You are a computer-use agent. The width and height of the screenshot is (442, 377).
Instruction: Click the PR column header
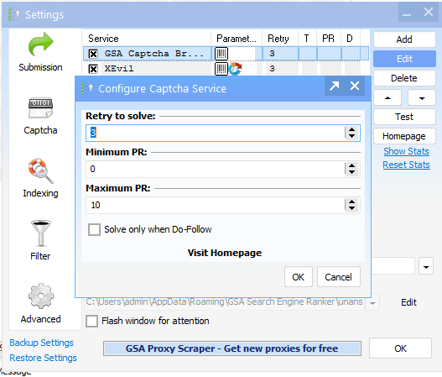329,39
